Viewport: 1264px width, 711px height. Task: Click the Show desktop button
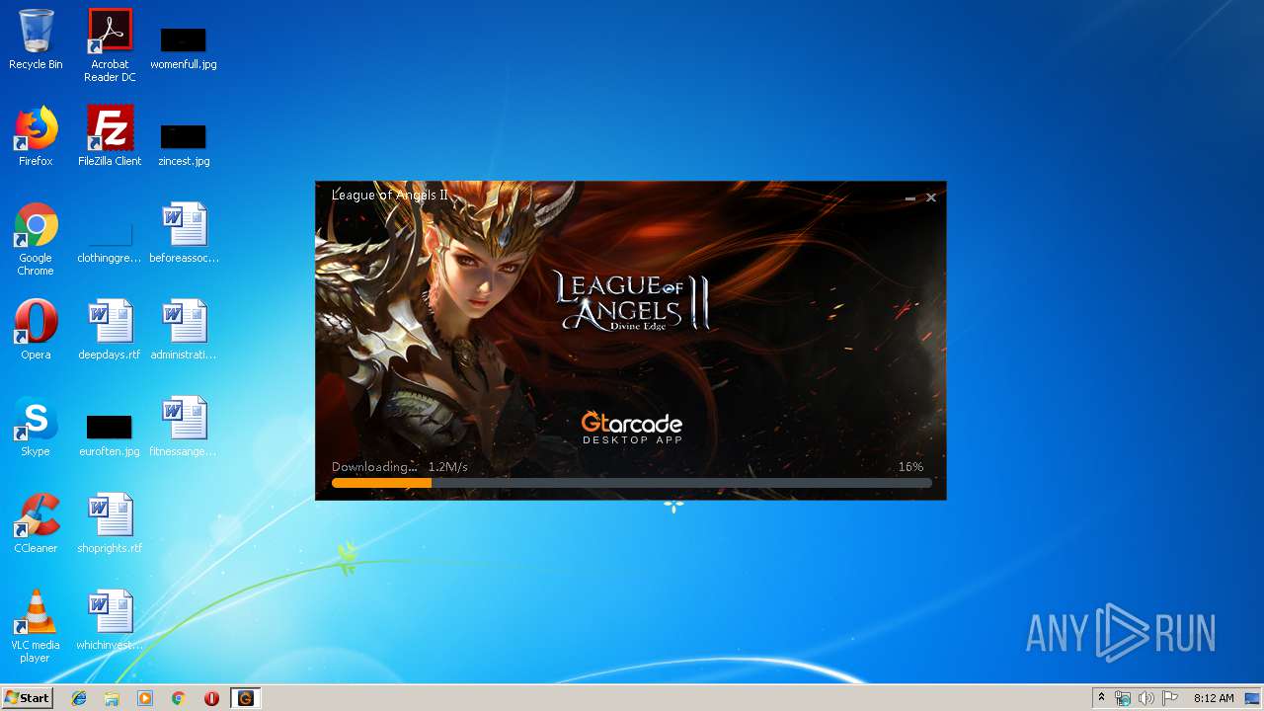(1253, 698)
